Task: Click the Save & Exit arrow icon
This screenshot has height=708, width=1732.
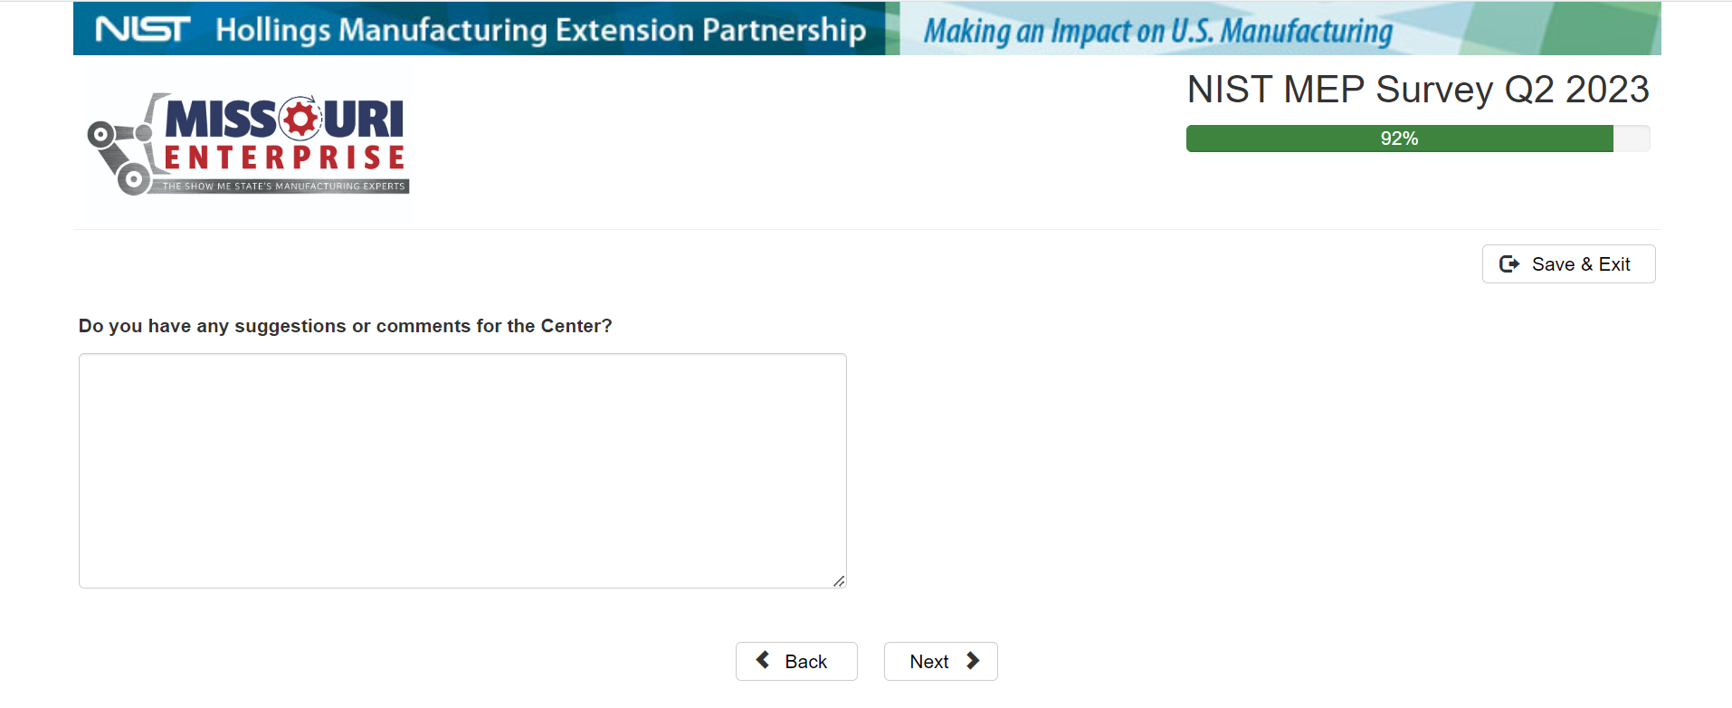Action: tap(1508, 264)
